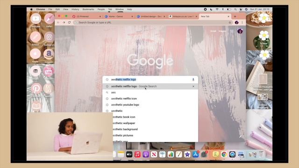
Task: Switch to the Amazon.co.uk tab
Action: [x=183, y=17]
